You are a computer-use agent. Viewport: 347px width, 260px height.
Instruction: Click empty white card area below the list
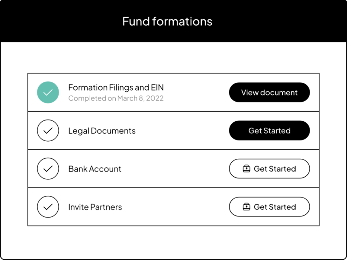pyautogui.click(x=173, y=243)
